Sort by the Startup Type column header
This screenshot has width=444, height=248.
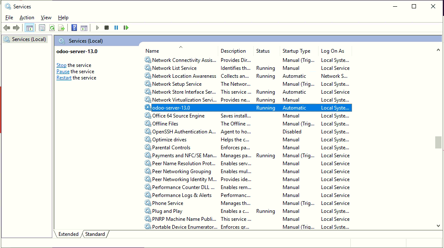click(296, 51)
